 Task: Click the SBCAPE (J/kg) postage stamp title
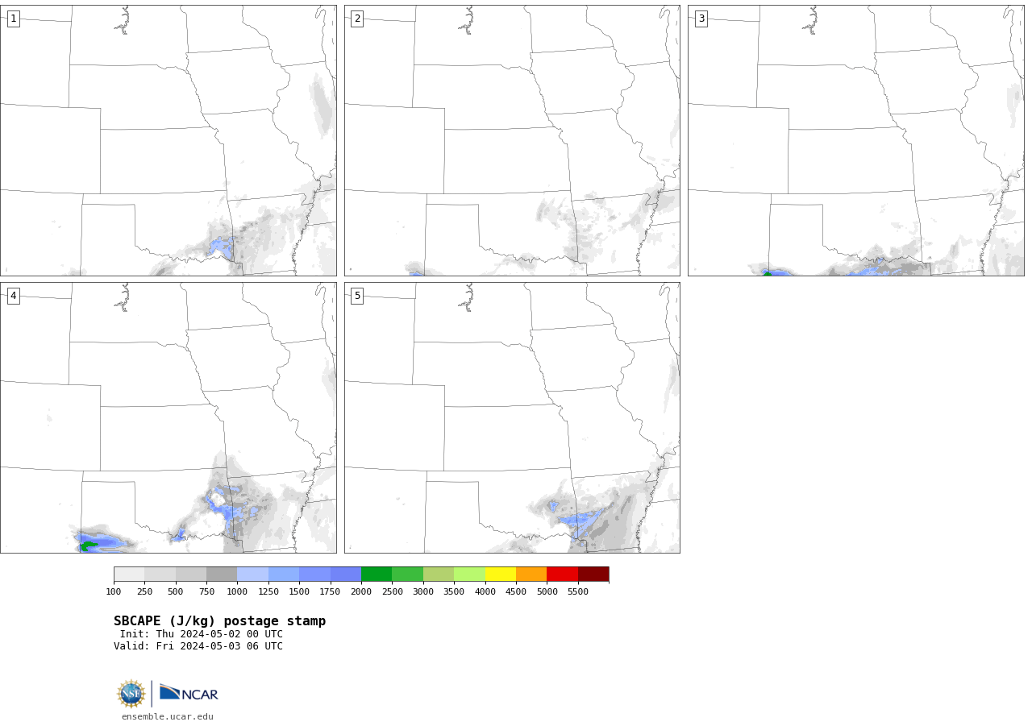click(219, 621)
